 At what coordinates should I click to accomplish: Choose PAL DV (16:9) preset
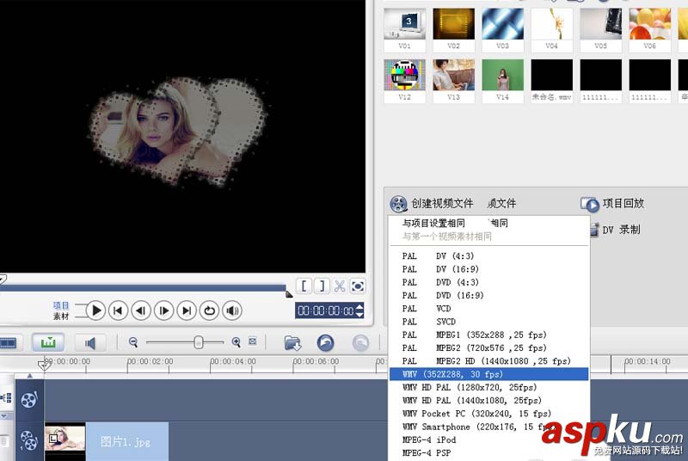488,269
